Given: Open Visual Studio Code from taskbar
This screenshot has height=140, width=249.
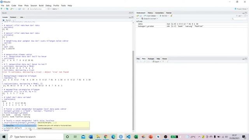Looking at the screenshot, I should (x=128, y=136).
